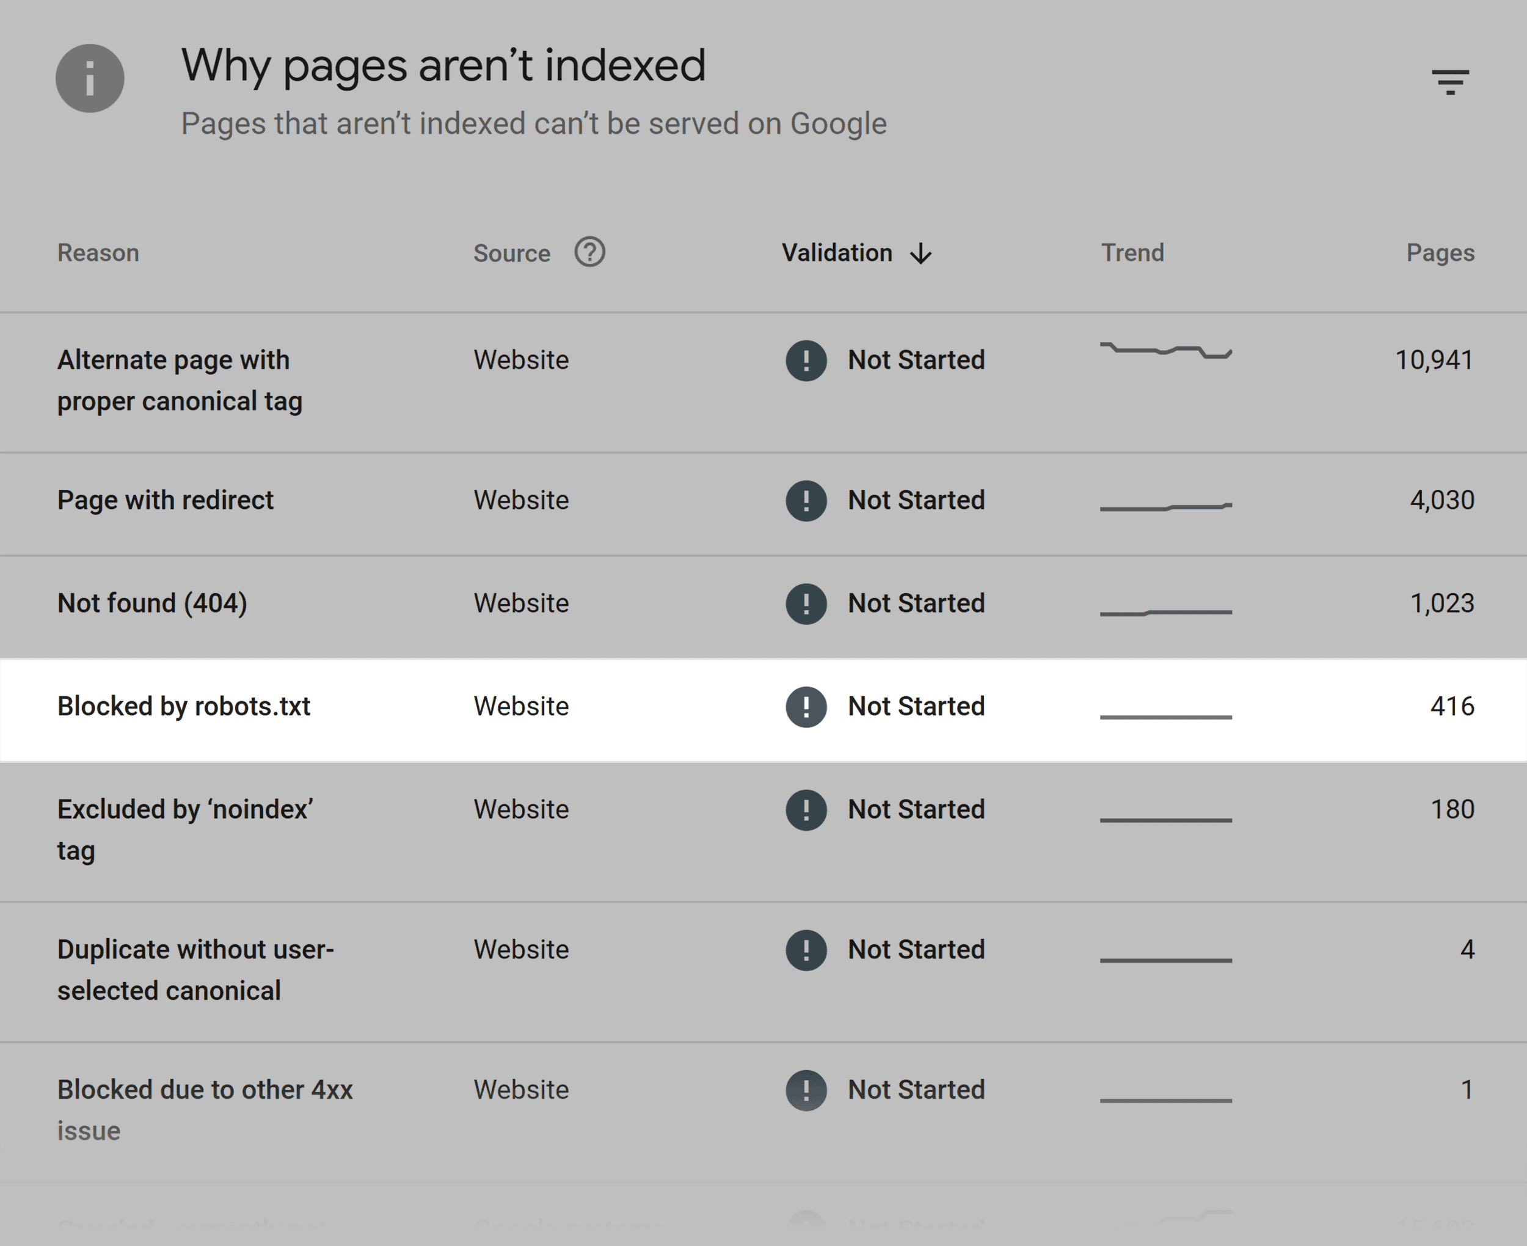Click the exclamation icon in Blocked due to 4xx row
The image size is (1527, 1246).
(806, 1090)
